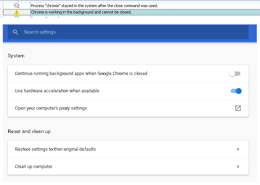Disable the hardware acceleration toggle
Image resolution: width=260 pixels, height=185 pixels.
pos(236,91)
